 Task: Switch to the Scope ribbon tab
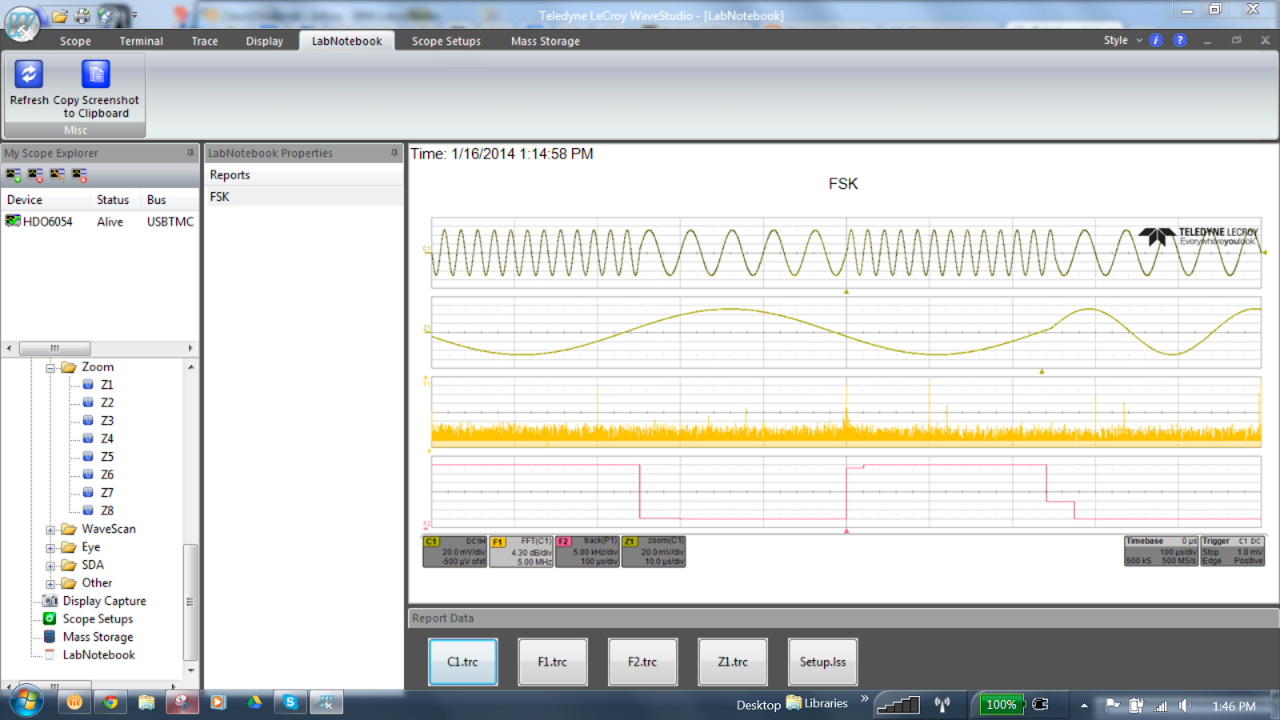(x=75, y=41)
